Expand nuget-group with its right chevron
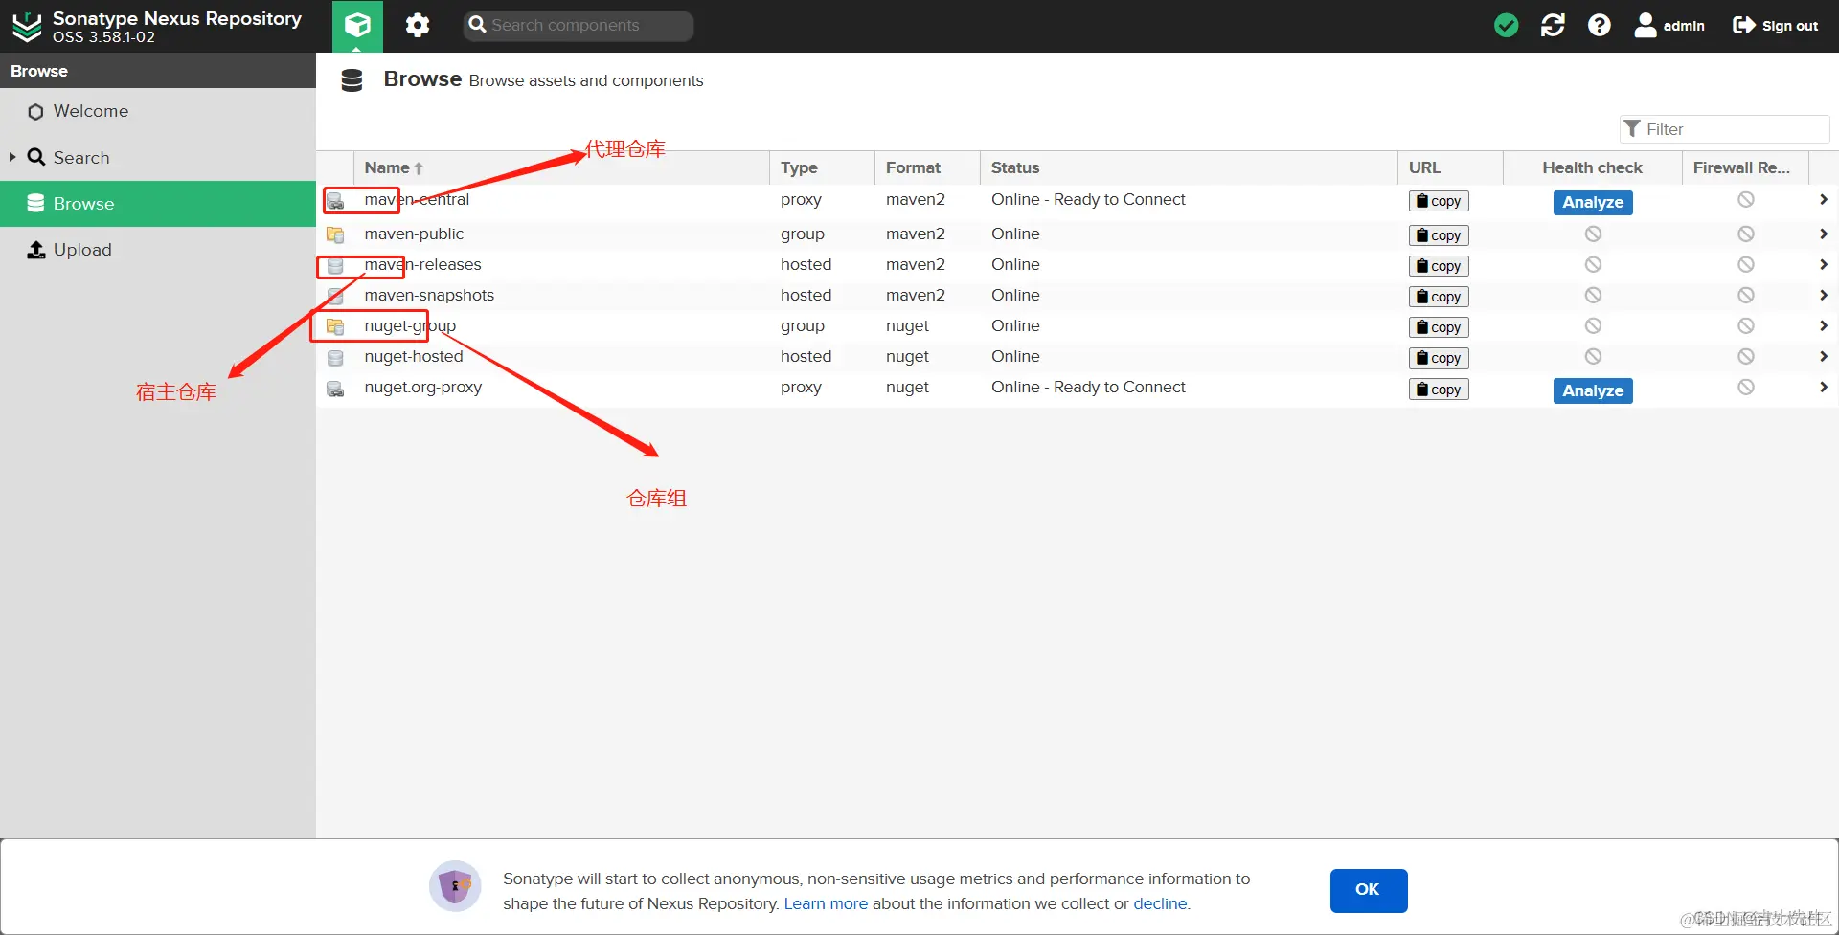Viewport: 1839px width, 935px height. coord(1824,325)
